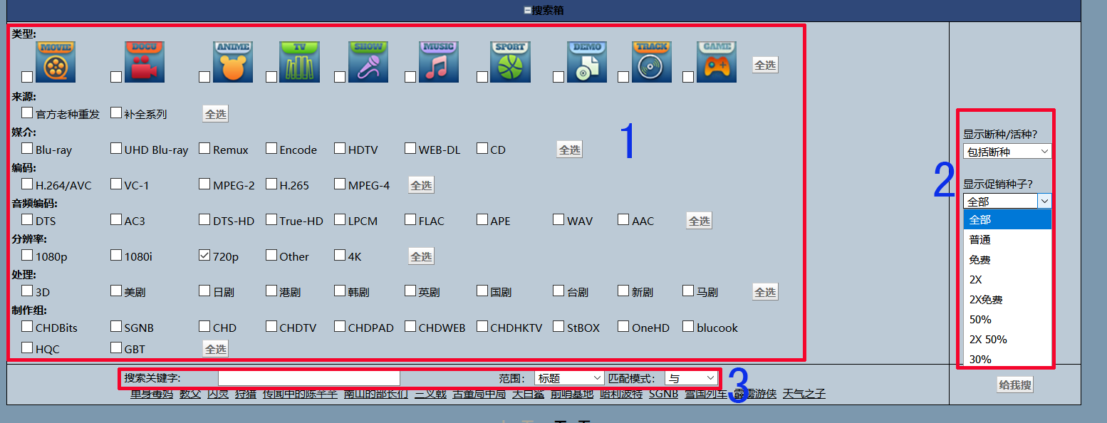Open the 教父 hot search link
The height and width of the screenshot is (423, 1107).
tap(190, 393)
